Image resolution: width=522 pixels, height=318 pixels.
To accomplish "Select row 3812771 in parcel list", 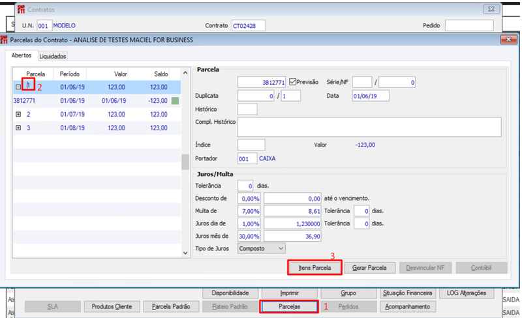I will coord(97,101).
